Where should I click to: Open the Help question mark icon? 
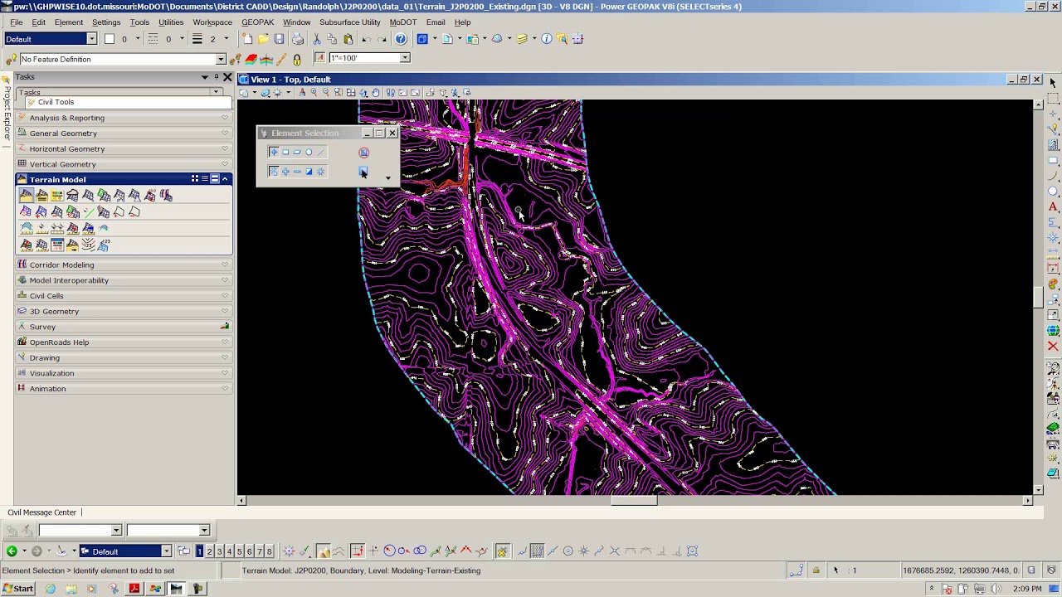[401, 39]
